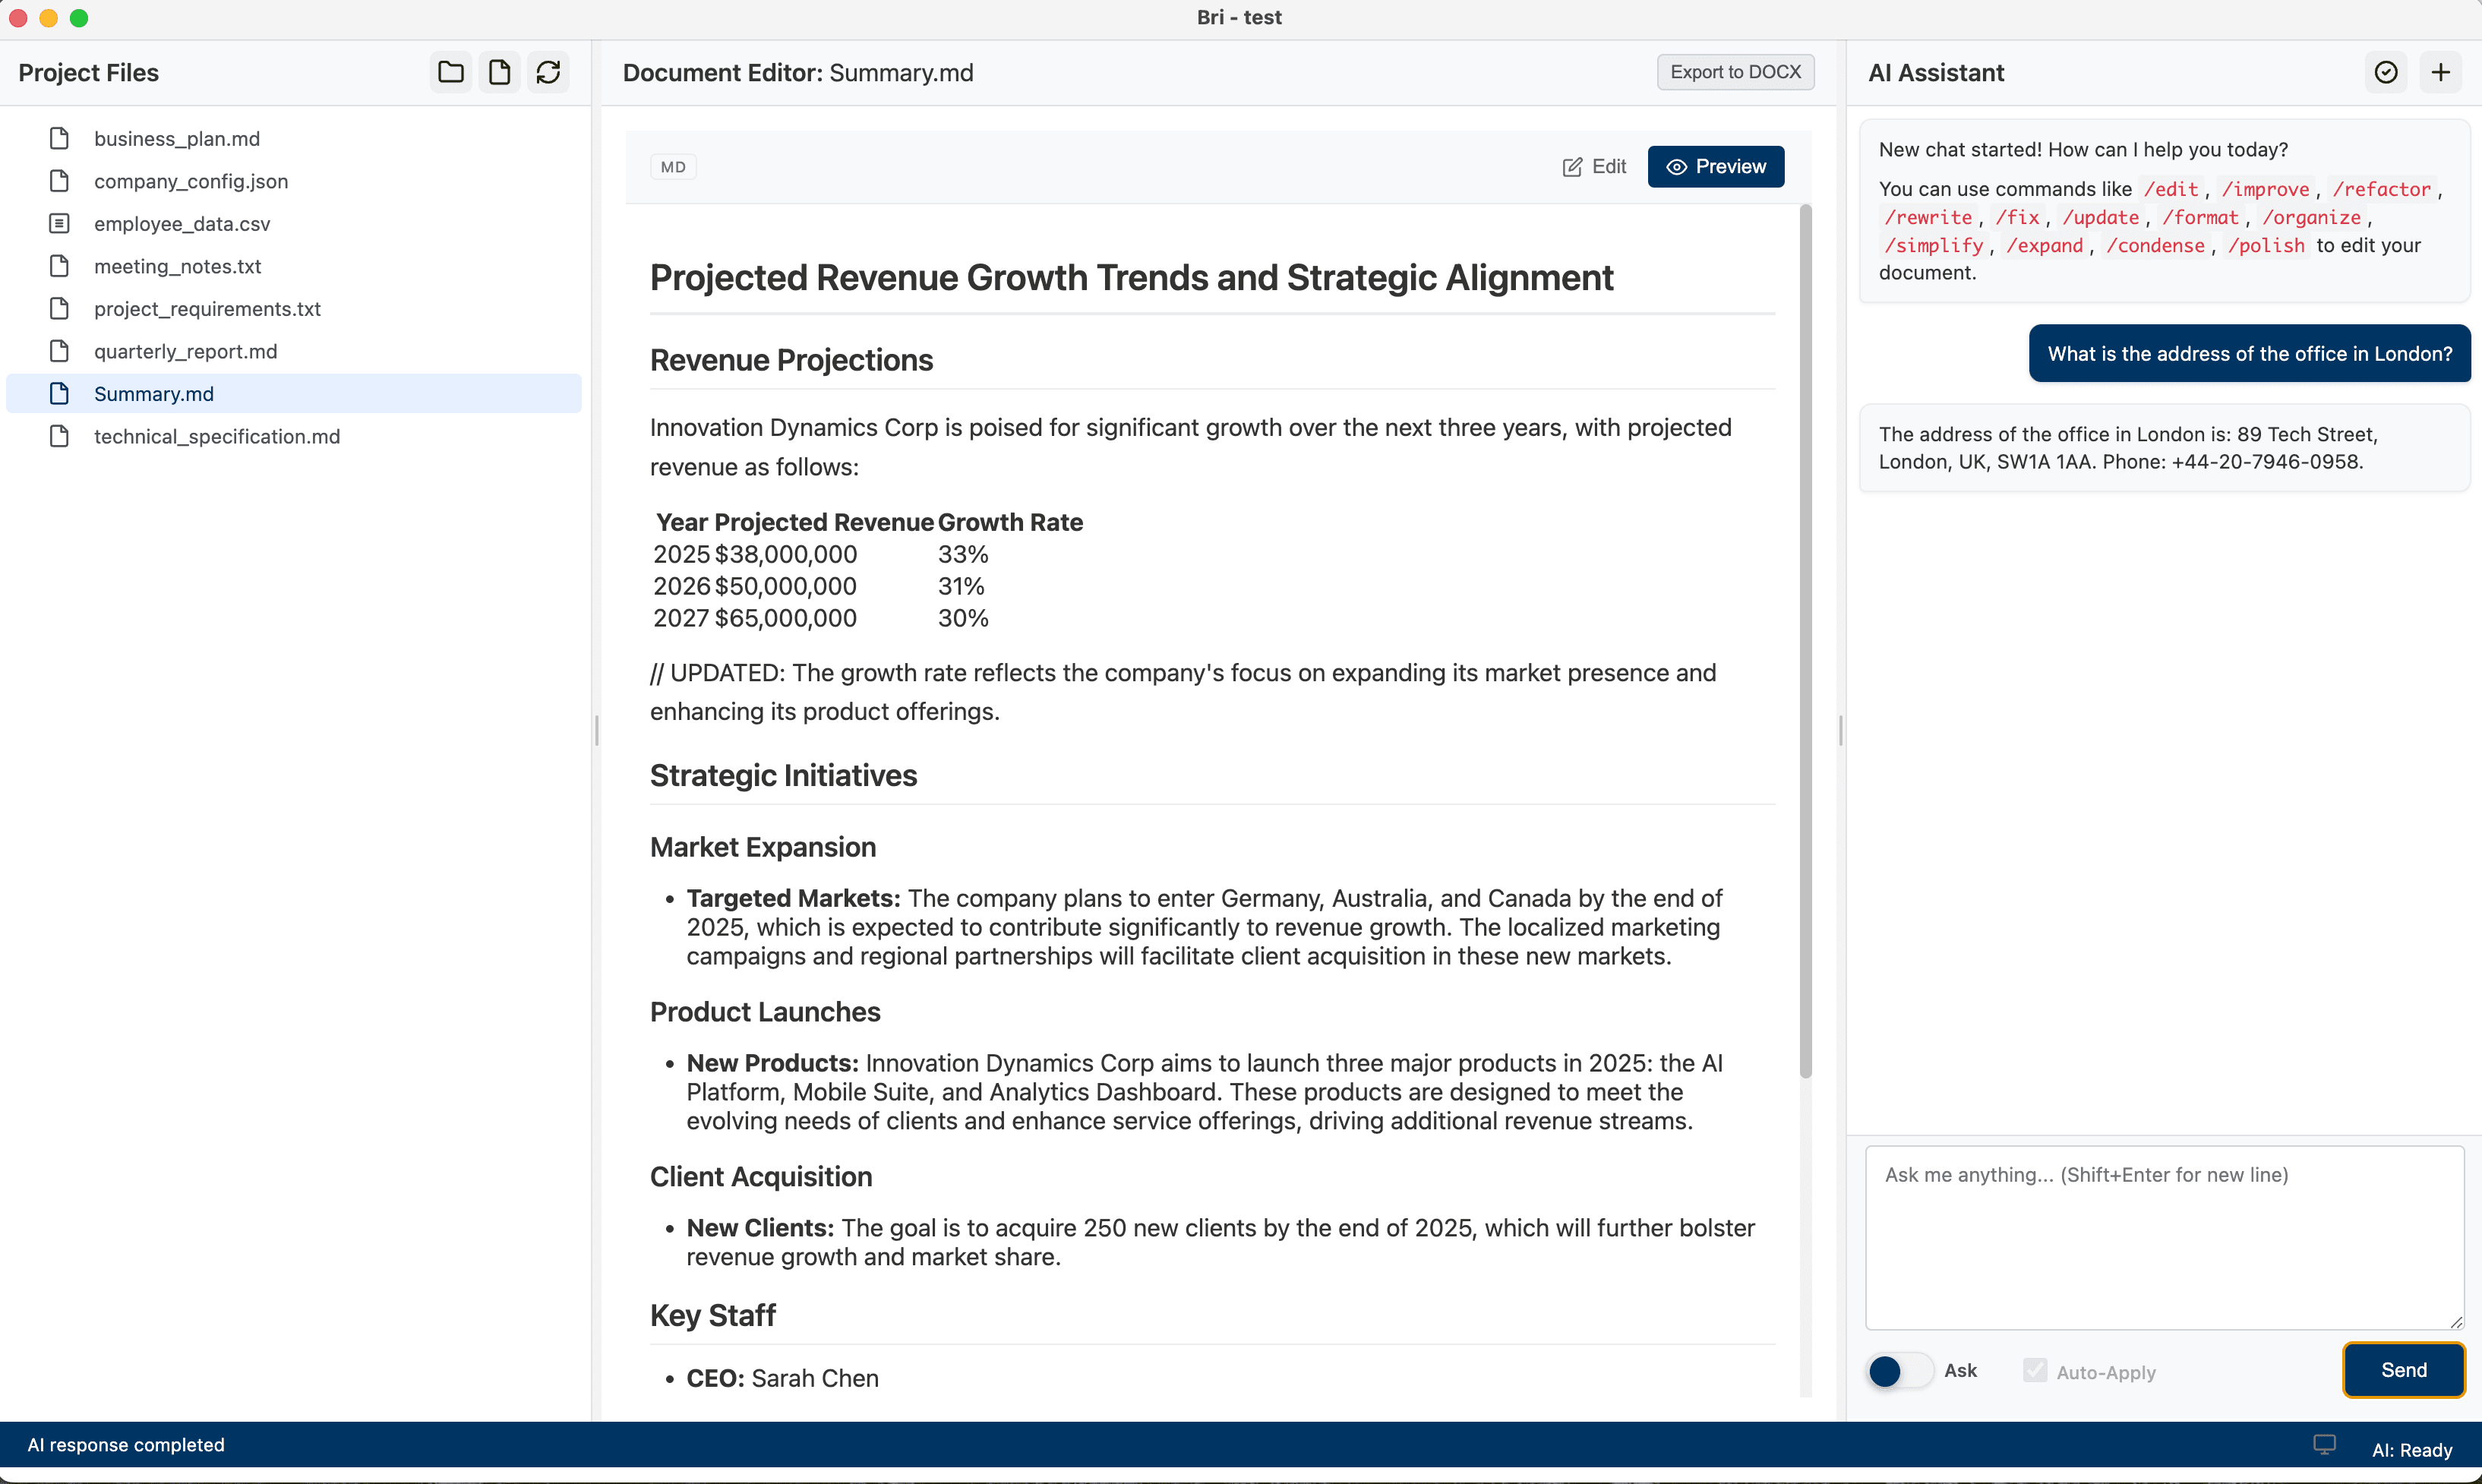Switch to Preview mode
This screenshot has height=1484, width=2482.
1715,167
